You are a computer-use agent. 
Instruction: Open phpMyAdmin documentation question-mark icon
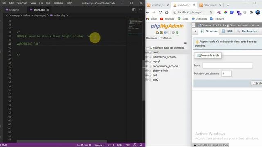165,33
